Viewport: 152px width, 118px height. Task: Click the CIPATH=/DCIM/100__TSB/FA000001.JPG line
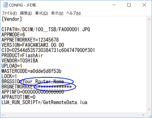click(x=46, y=29)
